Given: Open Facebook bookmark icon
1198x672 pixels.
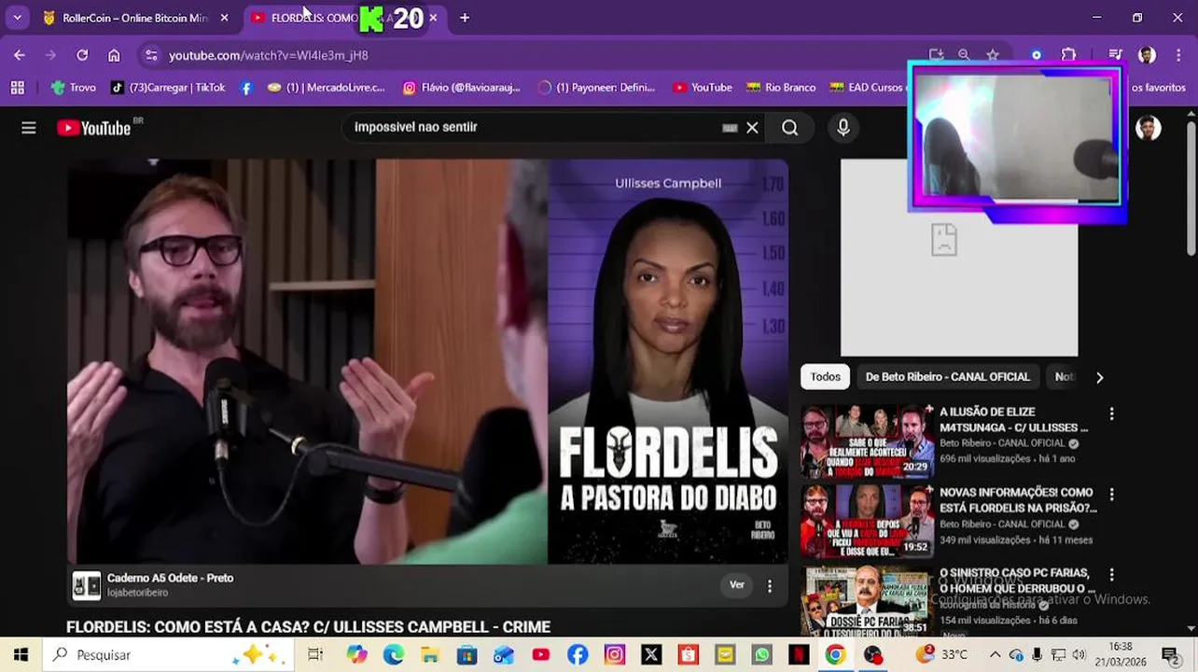Looking at the screenshot, I should coord(246,88).
